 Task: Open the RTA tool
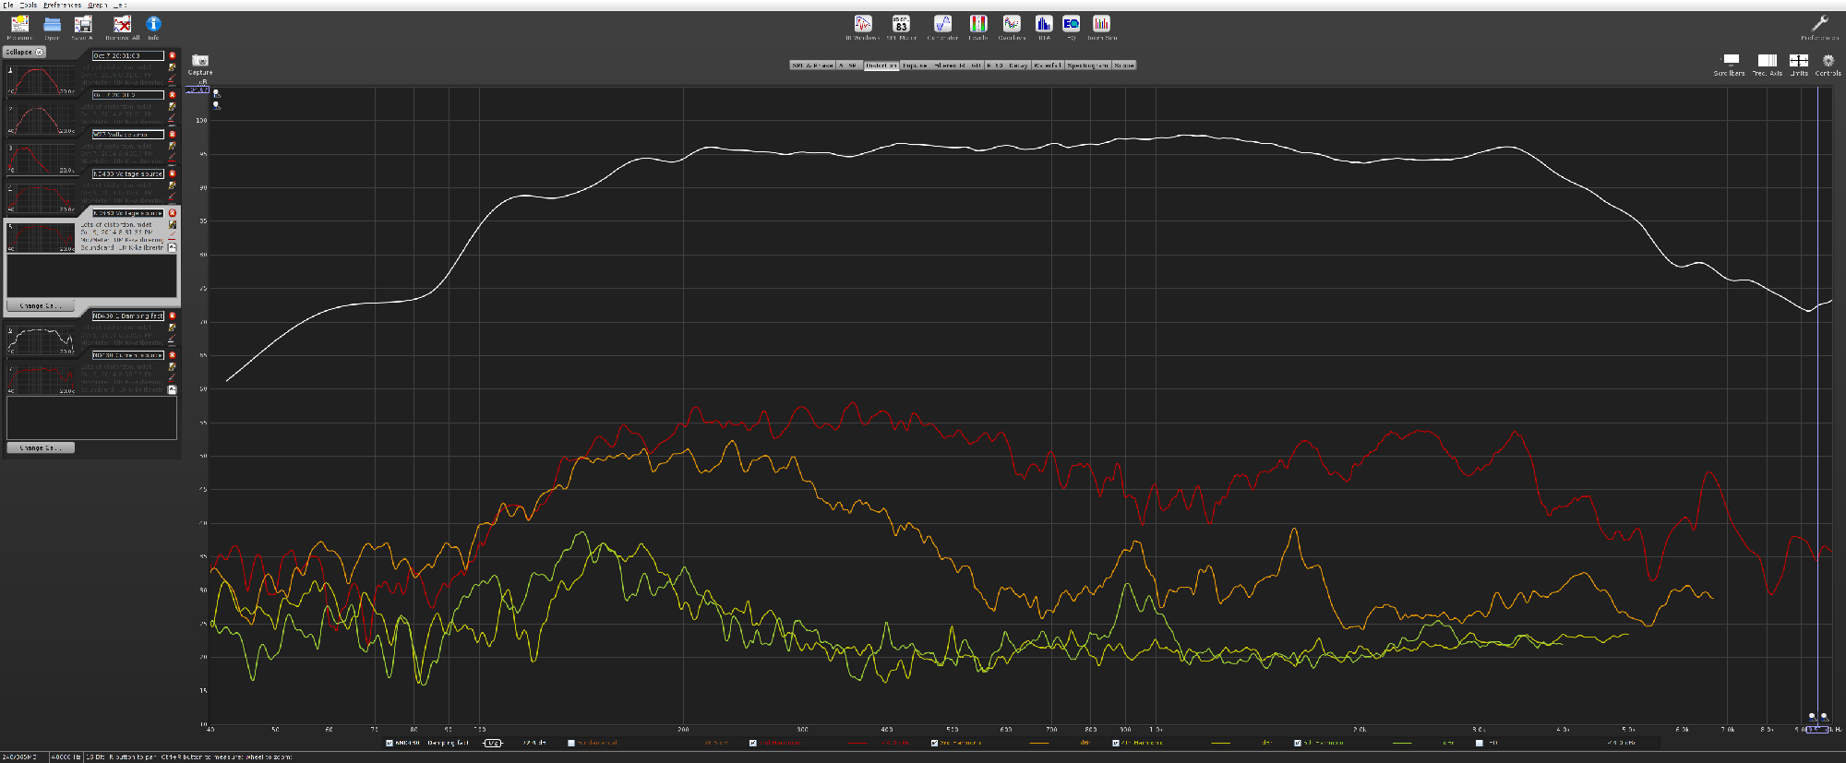pos(1044,24)
